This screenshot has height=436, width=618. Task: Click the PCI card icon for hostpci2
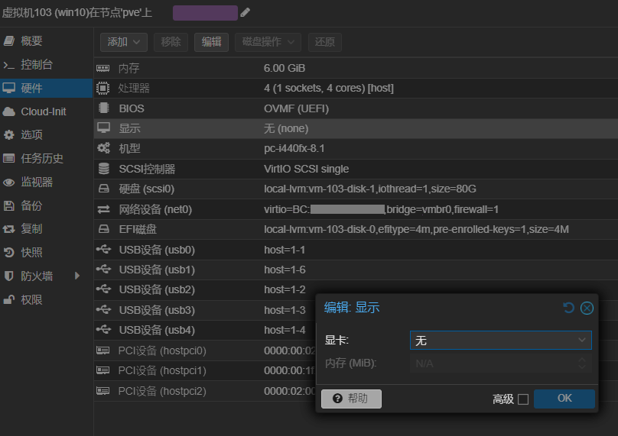point(102,391)
